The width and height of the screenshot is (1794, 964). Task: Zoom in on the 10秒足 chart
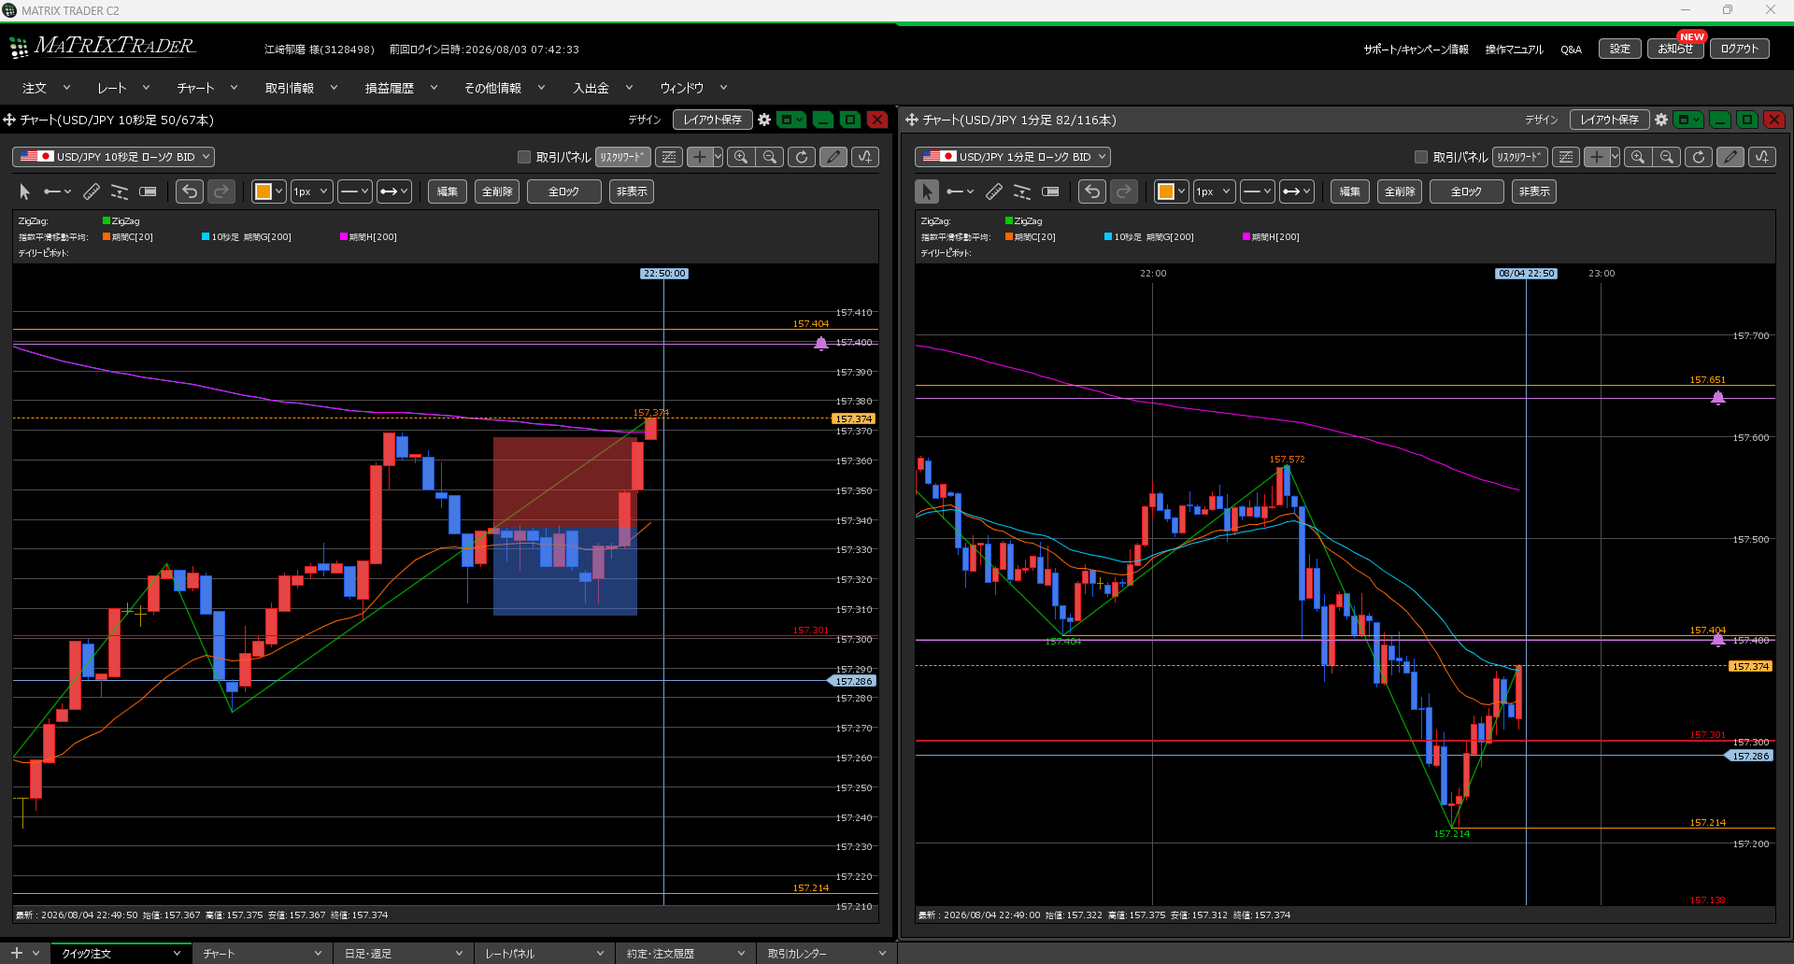[x=741, y=157]
